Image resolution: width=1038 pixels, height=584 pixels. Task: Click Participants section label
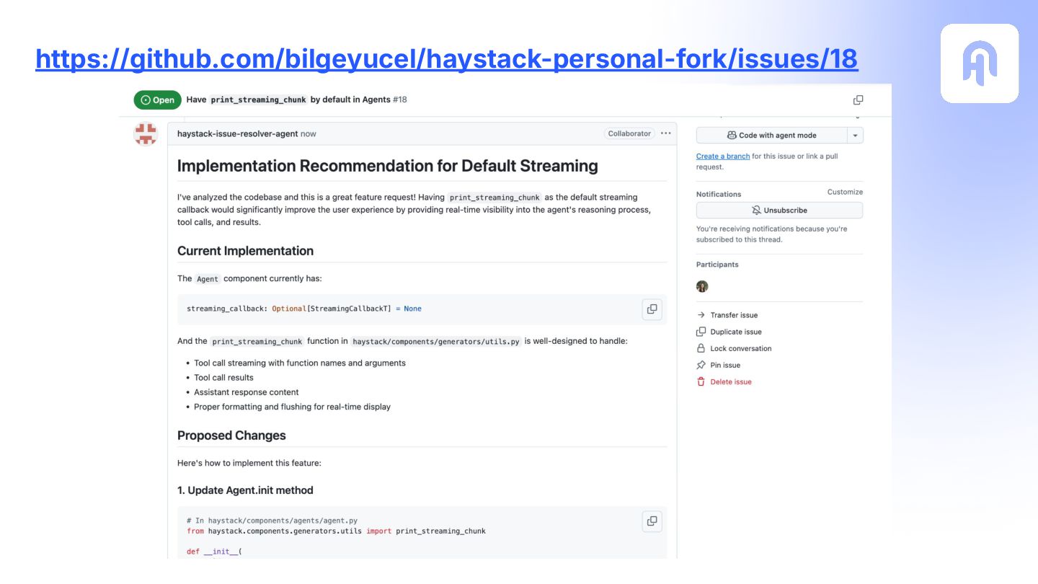coord(717,265)
